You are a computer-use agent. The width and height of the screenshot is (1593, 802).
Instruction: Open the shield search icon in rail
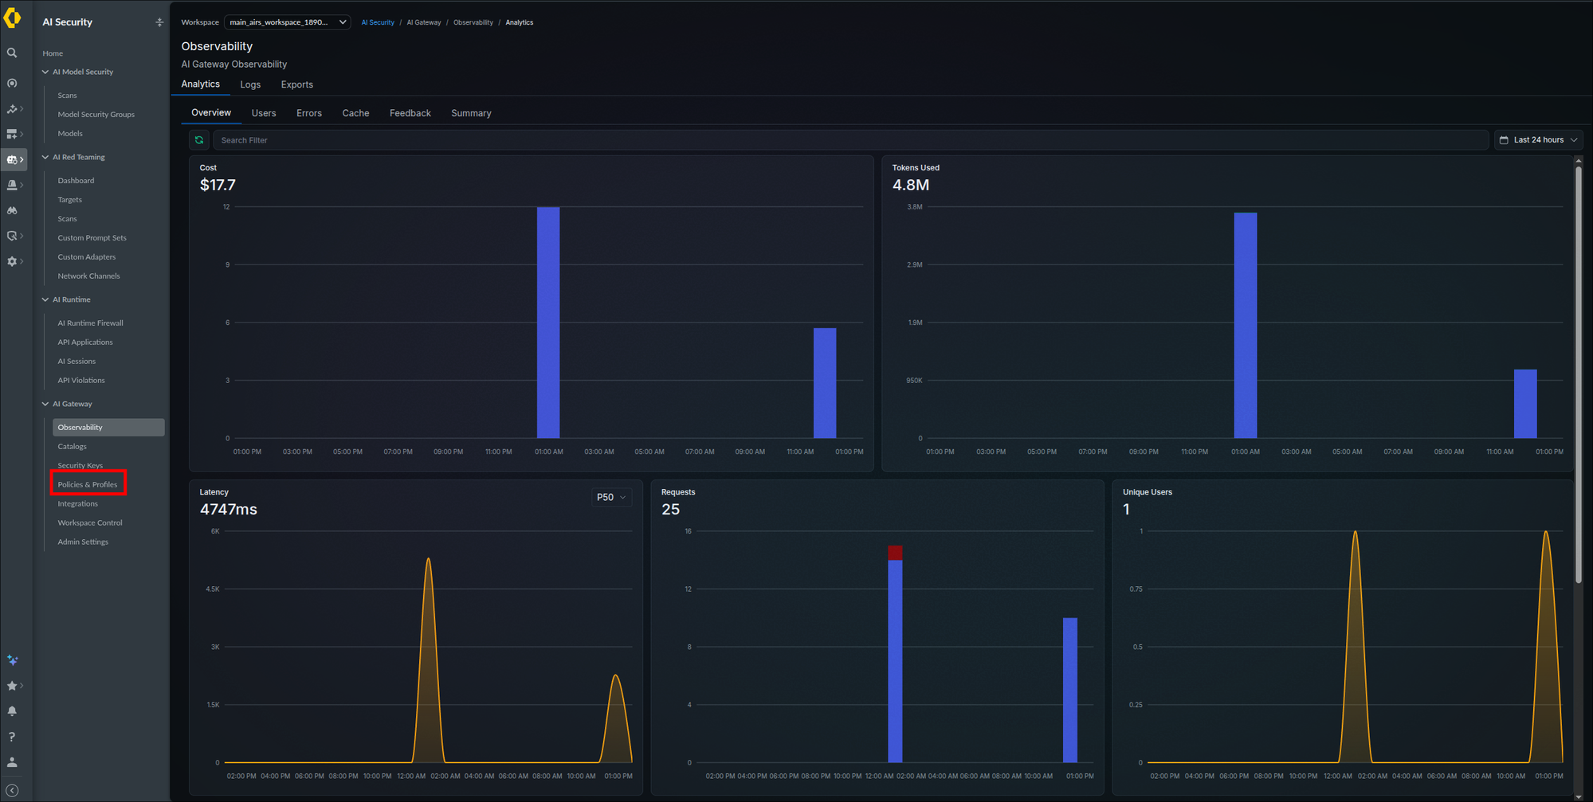point(12,236)
